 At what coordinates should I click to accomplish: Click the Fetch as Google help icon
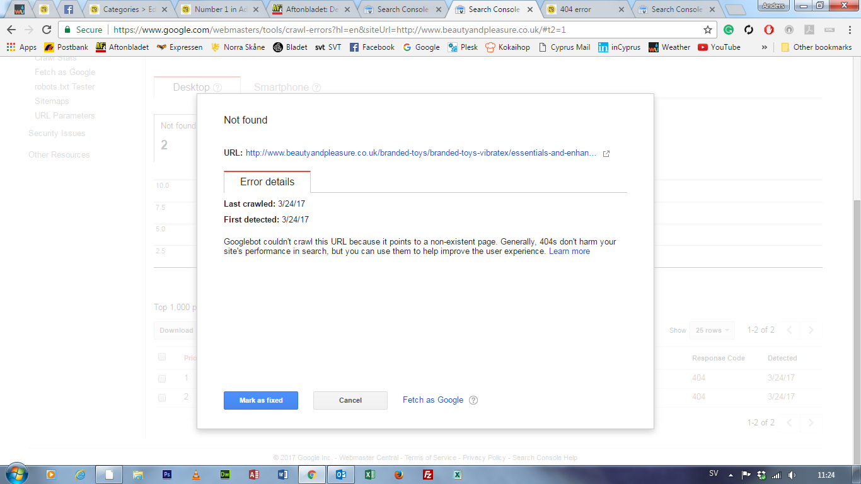pyautogui.click(x=473, y=400)
